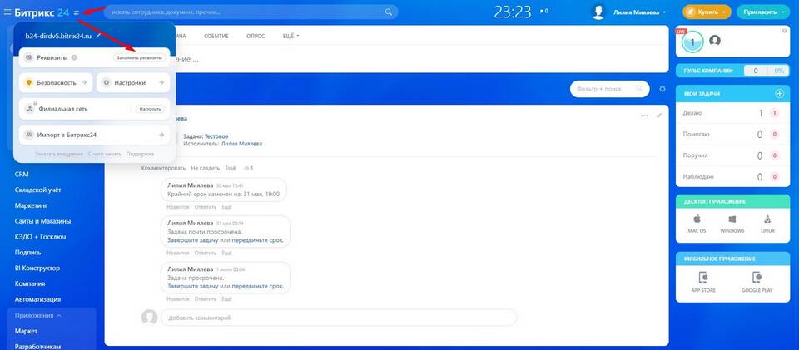Open the Наблюдаю tasks row
Viewport: 799px width, 350px height.
coord(732,177)
